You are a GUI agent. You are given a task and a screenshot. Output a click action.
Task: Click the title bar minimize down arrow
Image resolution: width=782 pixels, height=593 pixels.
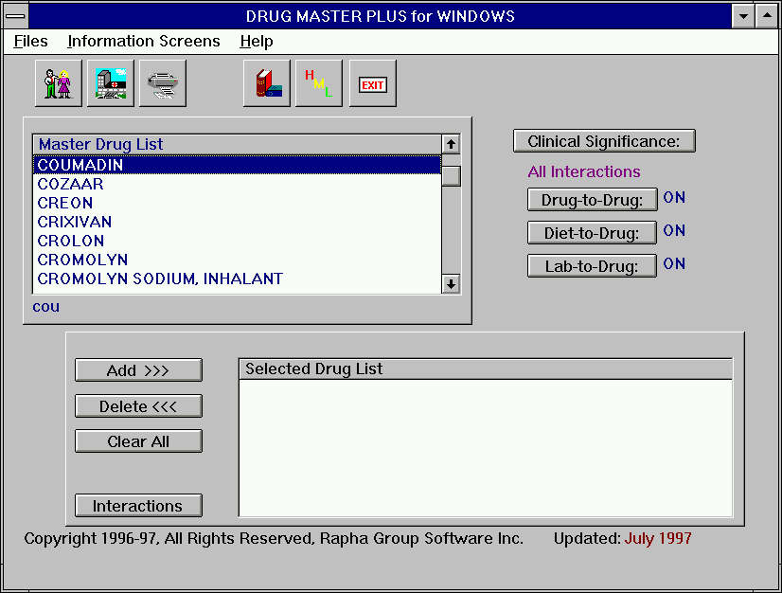click(743, 16)
